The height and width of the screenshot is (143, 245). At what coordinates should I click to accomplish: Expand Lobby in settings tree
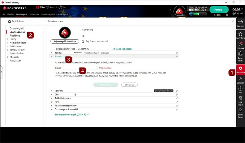pyautogui.click(x=8, y=39)
